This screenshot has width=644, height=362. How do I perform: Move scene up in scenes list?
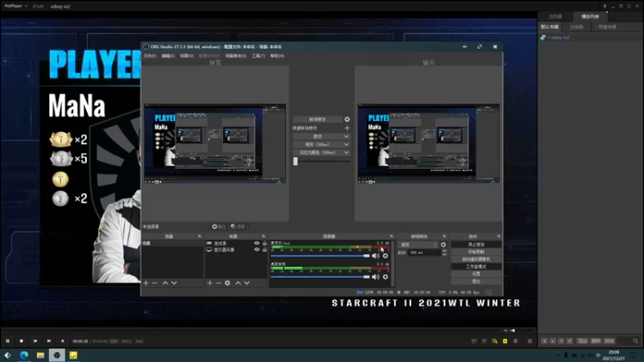[x=165, y=283]
